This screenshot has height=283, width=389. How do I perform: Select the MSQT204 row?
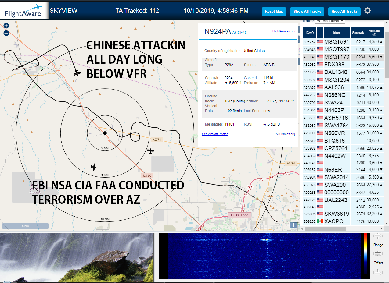tap(343, 80)
